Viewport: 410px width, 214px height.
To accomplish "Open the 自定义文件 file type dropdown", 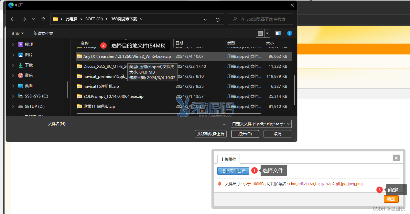I will point(261,124).
